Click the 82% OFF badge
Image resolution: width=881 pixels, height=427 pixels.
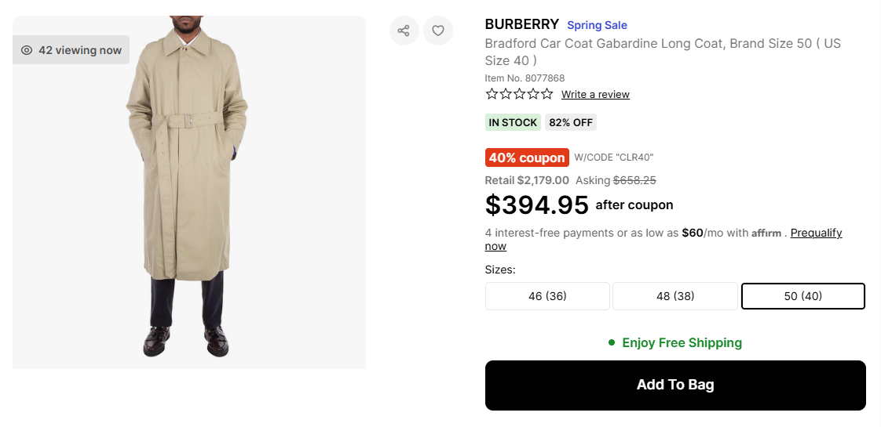tap(571, 122)
